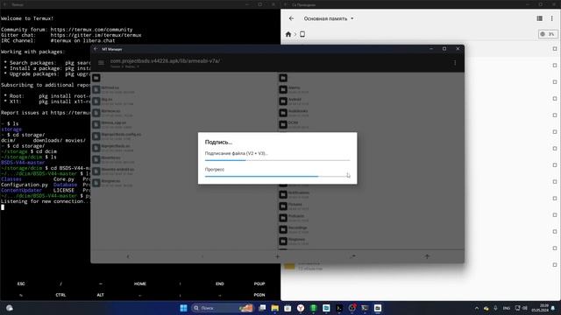This screenshot has width=561, height=315.
Task: Click up arrow icon in MT Manager bottom bar
Action: click(x=427, y=256)
